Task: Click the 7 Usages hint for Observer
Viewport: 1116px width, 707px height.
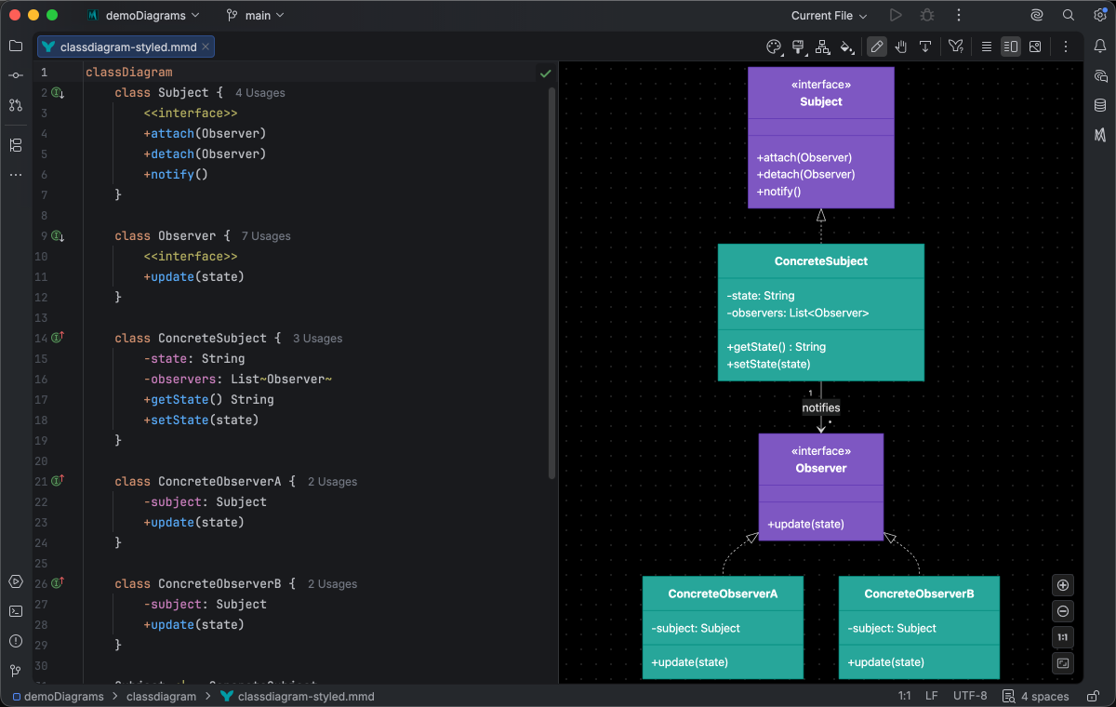Action: tap(266, 236)
